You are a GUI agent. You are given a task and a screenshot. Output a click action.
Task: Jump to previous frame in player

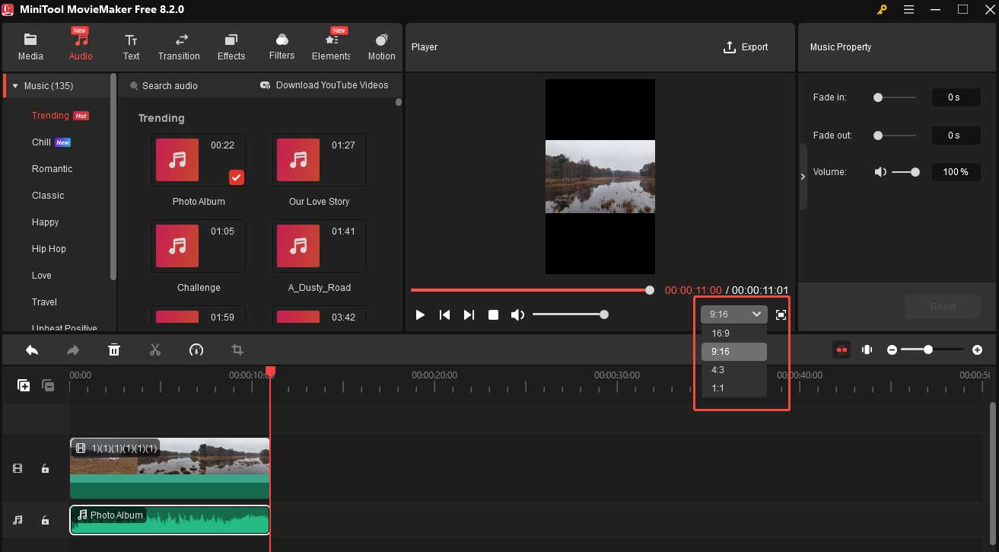pyautogui.click(x=444, y=314)
